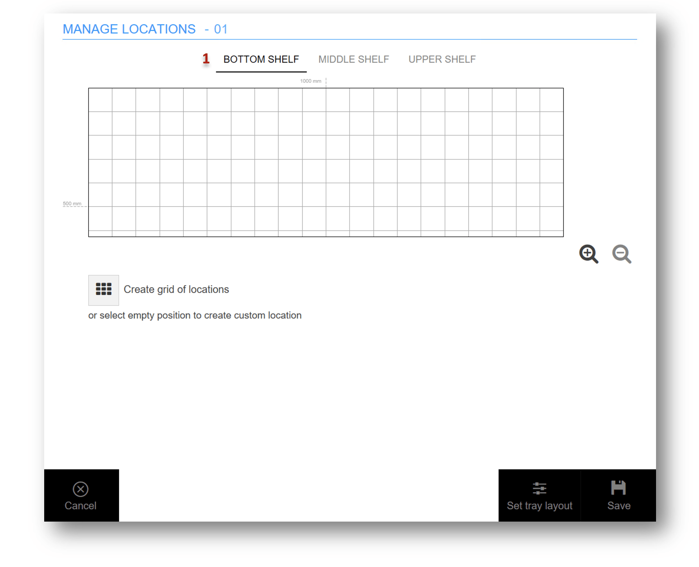The height and width of the screenshot is (567, 699).
Task: Select top-row cell just right of 1000 mm mark
Action: tap(338, 100)
